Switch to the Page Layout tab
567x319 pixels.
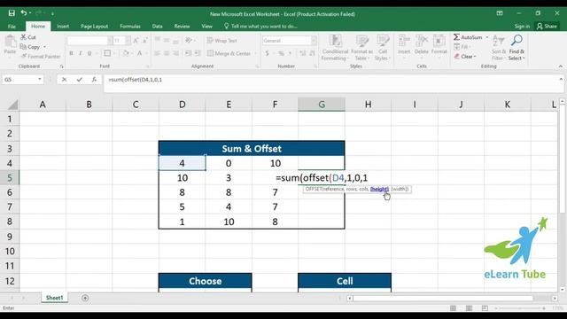[x=94, y=27]
